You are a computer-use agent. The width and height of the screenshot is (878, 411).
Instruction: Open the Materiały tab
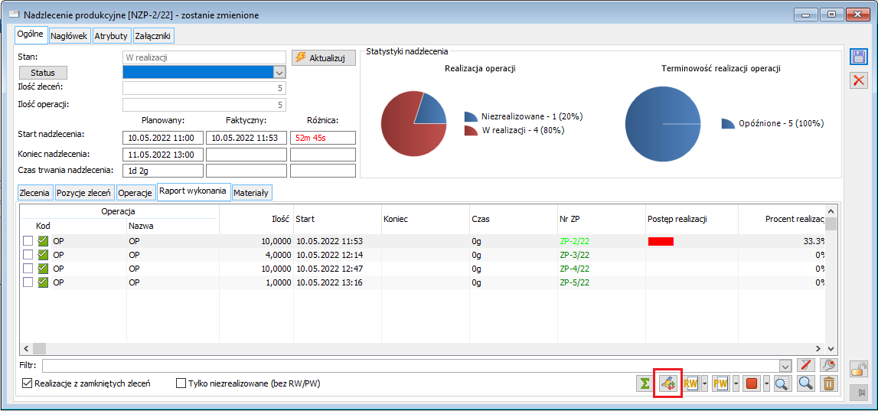coord(251,193)
